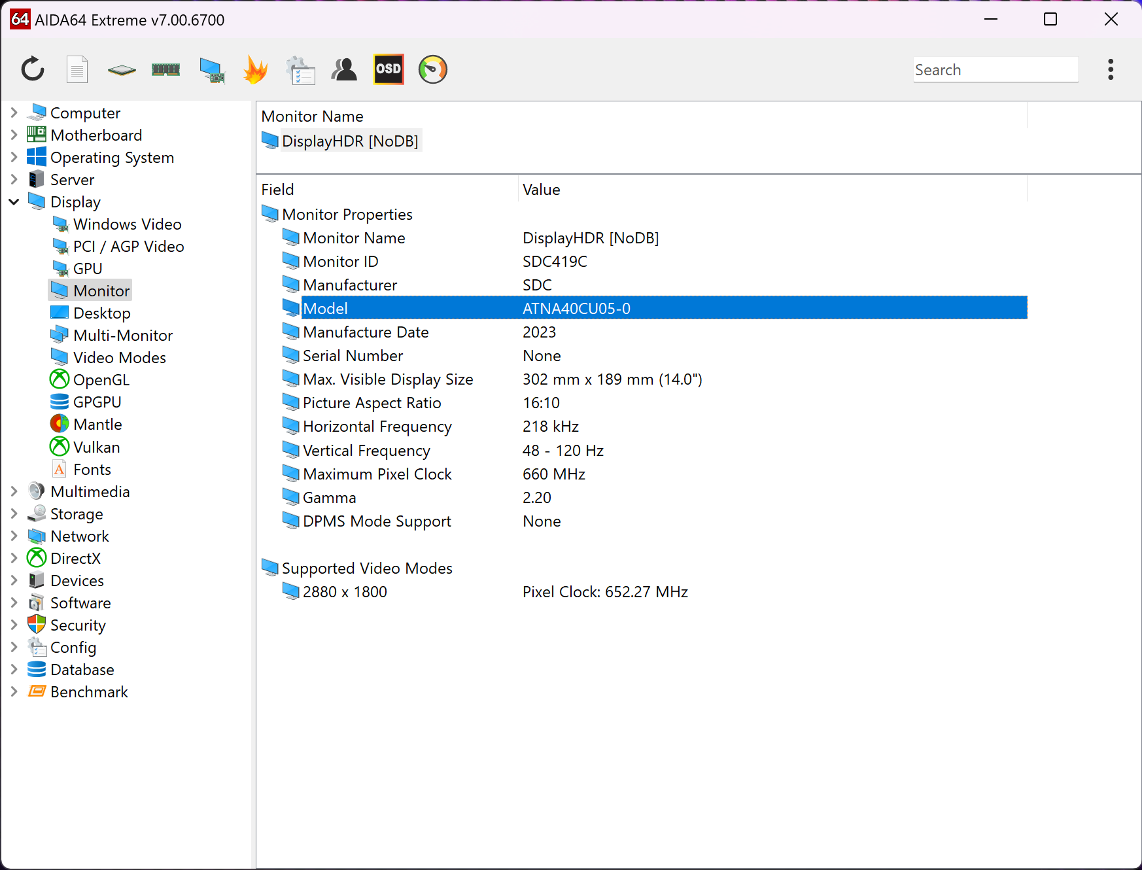Expand the Computer tree node
The image size is (1142, 870).
point(14,113)
